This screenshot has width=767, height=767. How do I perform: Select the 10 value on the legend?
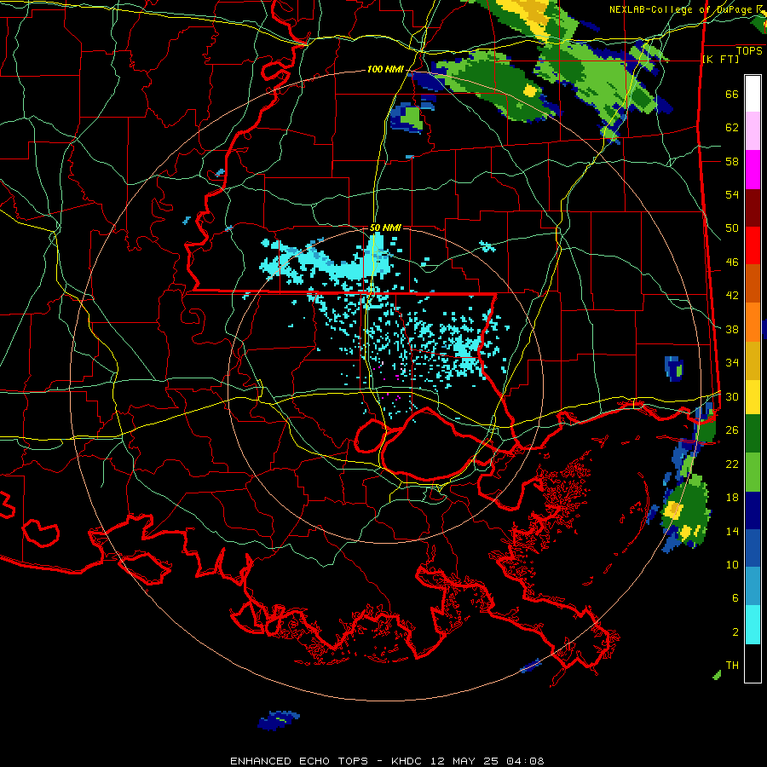point(732,564)
